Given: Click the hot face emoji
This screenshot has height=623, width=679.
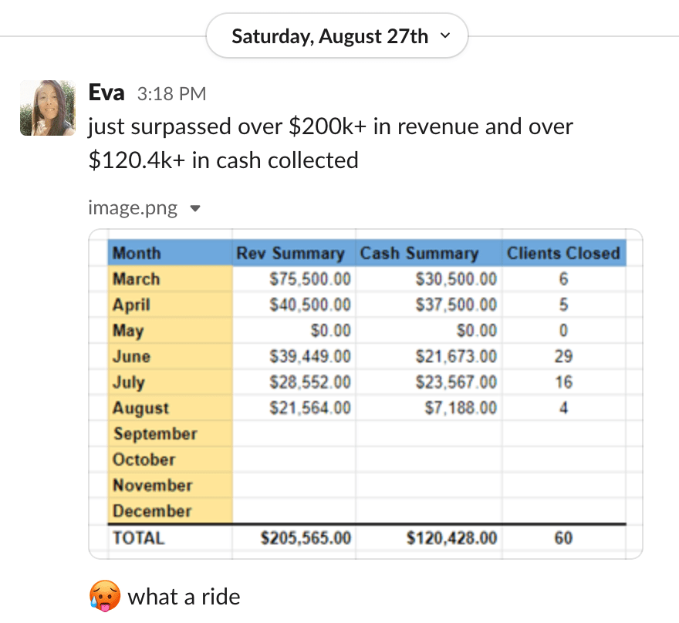Looking at the screenshot, I should coord(104,596).
